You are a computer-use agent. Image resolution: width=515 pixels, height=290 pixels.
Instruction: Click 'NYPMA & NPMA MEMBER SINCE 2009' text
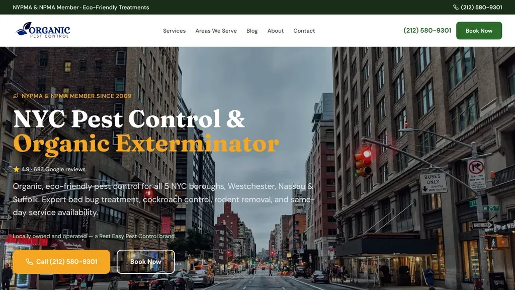coord(76,96)
